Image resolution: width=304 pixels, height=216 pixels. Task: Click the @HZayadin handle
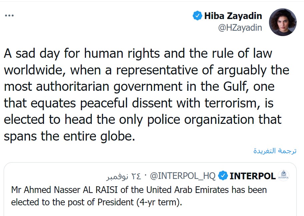(x=240, y=28)
